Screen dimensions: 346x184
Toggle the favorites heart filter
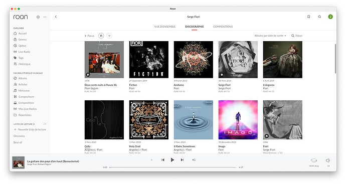[x=109, y=36]
